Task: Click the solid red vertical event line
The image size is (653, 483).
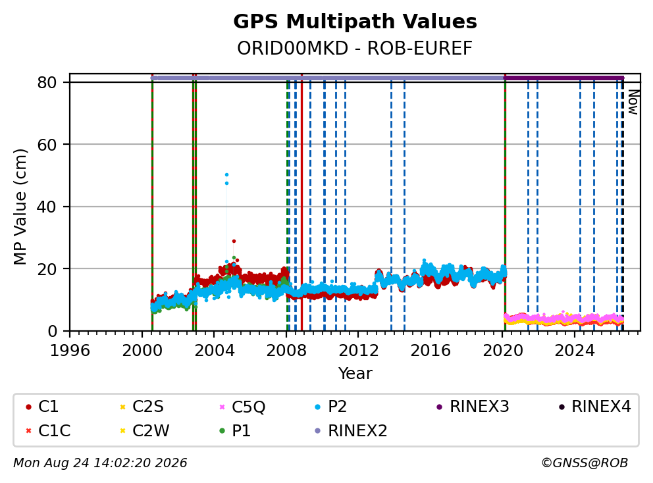Action: (301, 204)
